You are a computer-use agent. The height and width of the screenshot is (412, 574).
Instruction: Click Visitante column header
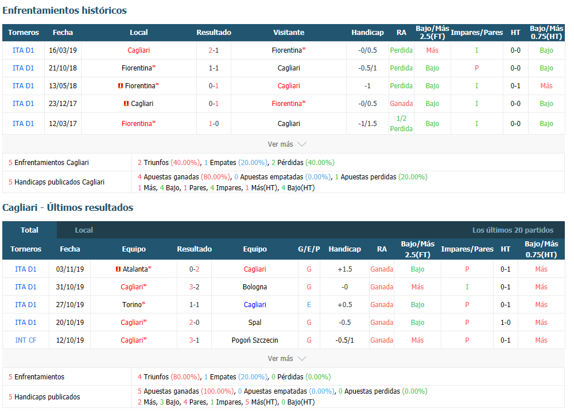pyautogui.click(x=289, y=33)
